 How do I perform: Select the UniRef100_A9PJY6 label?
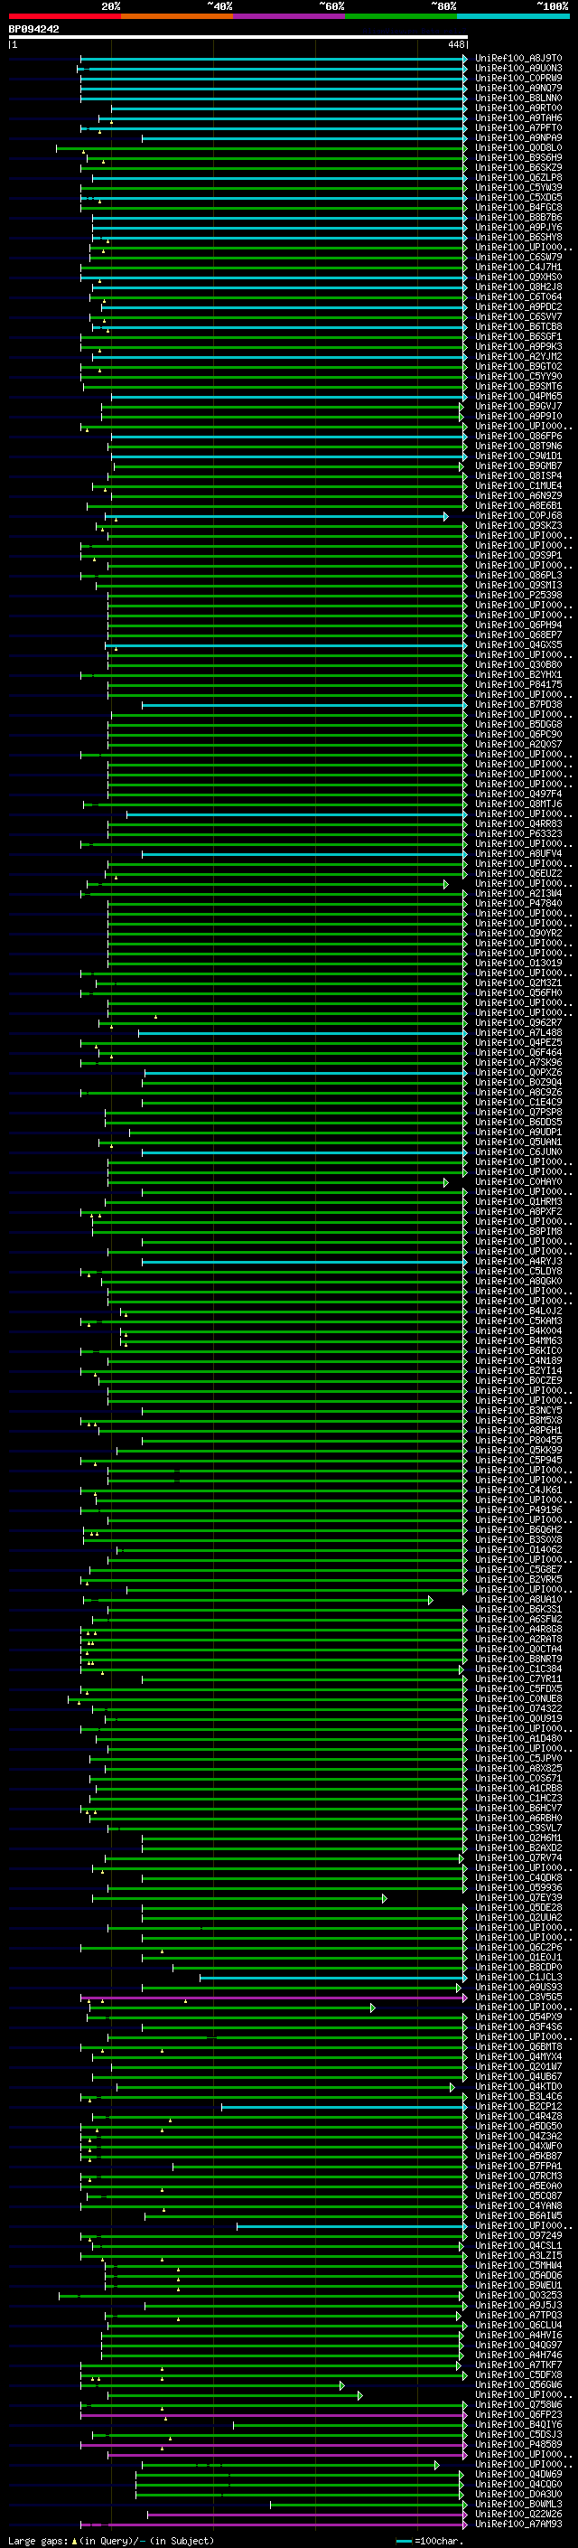click(x=518, y=227)
